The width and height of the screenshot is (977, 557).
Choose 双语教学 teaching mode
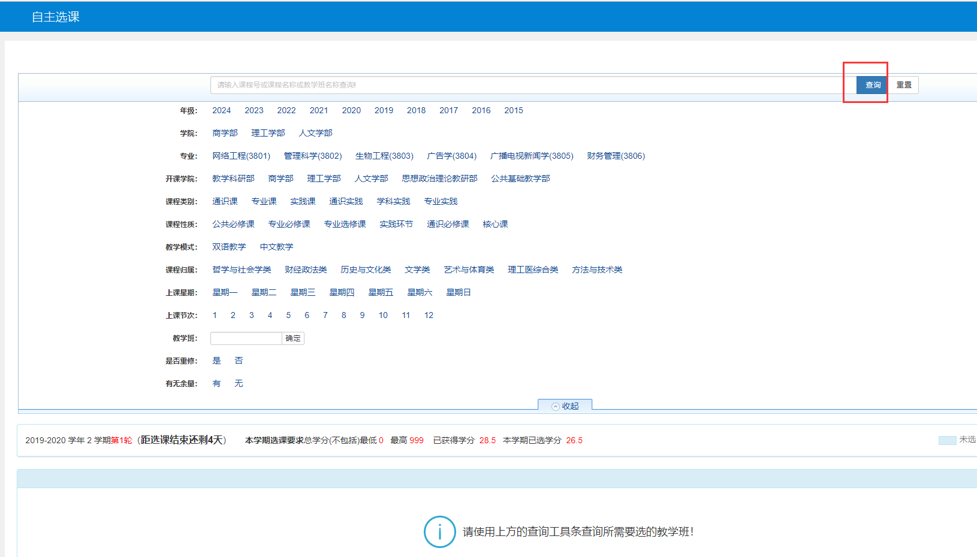(x=229, y=247)
